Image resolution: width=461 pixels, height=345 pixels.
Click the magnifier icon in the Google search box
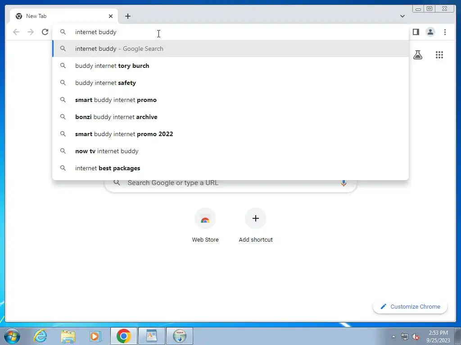pyautogui.click(x=117, y=182)
